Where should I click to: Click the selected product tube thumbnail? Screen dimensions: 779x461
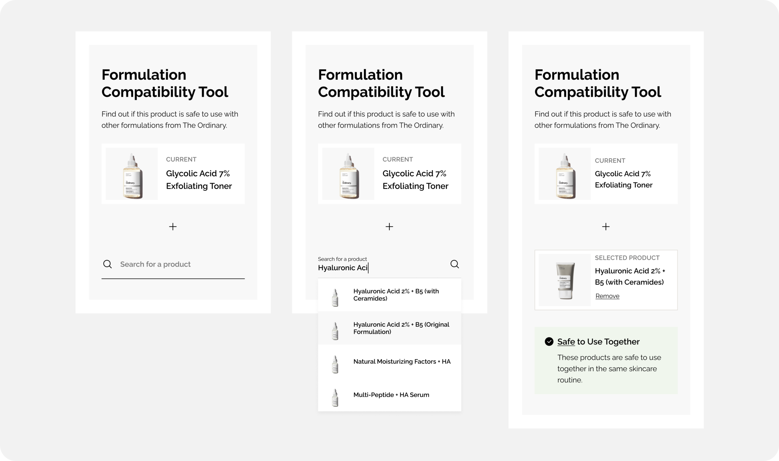coord(565,280)
